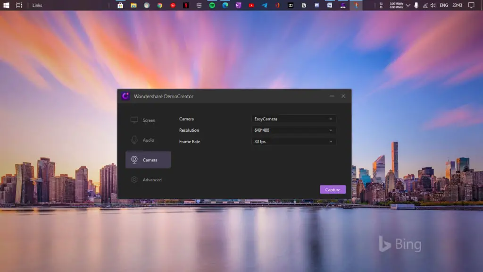Viewport: 483px width, 272px height.
Task: Switch the ENG input language
Action: [443, 5]
